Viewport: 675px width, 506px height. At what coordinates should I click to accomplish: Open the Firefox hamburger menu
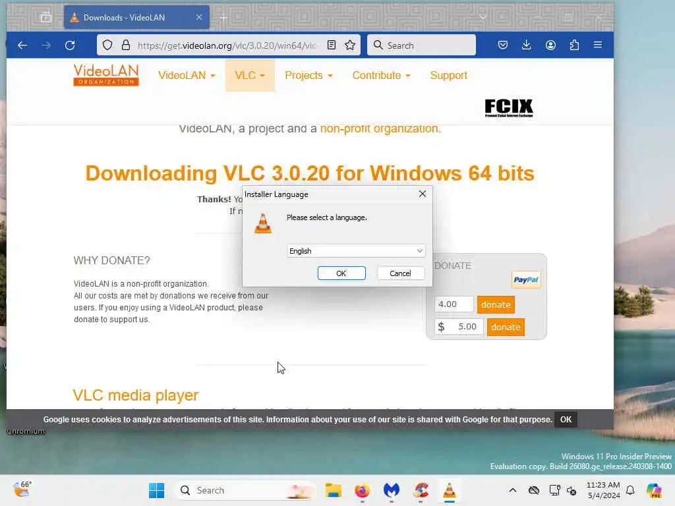click(598, 45)
